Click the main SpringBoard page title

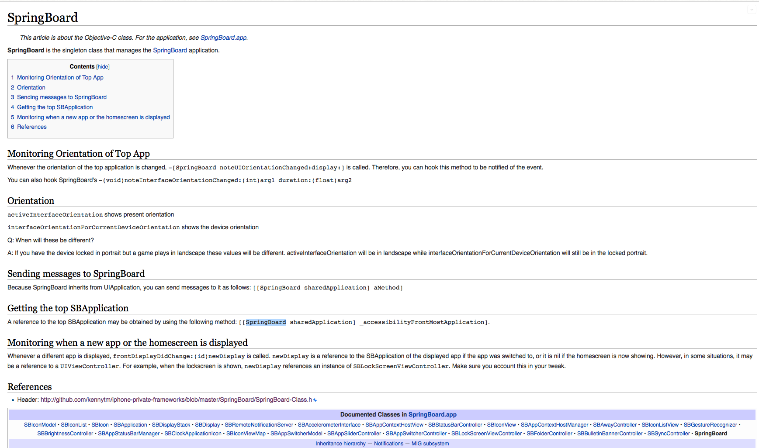(42, 17)
